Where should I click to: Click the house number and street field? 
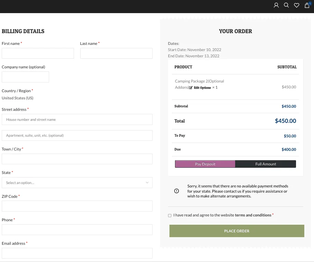click(77, 119)
